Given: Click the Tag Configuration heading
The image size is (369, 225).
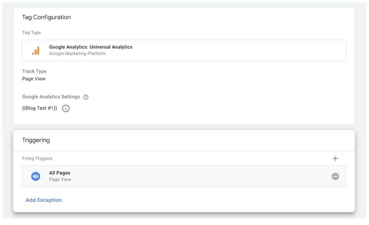Looking at the screenshot, I should 46,17.
